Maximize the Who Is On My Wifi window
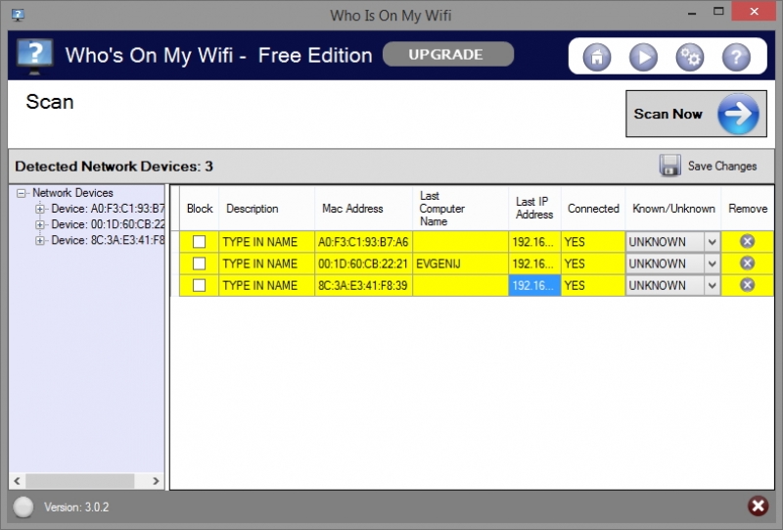This screenshot has height=530, width=783. (718, 11)
